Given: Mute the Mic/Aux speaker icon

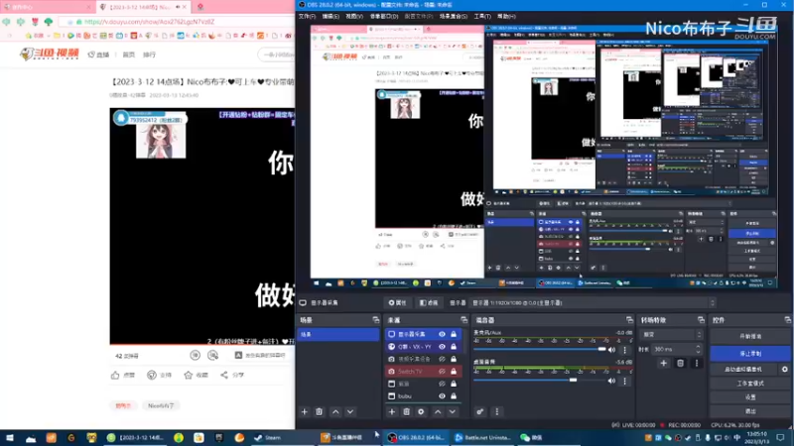Looking at the screenshot, I should (x=611, y=350).
